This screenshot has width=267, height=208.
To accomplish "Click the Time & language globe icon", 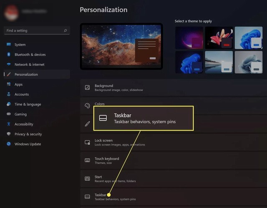I will pyautogui.click(x=9, y=104).
